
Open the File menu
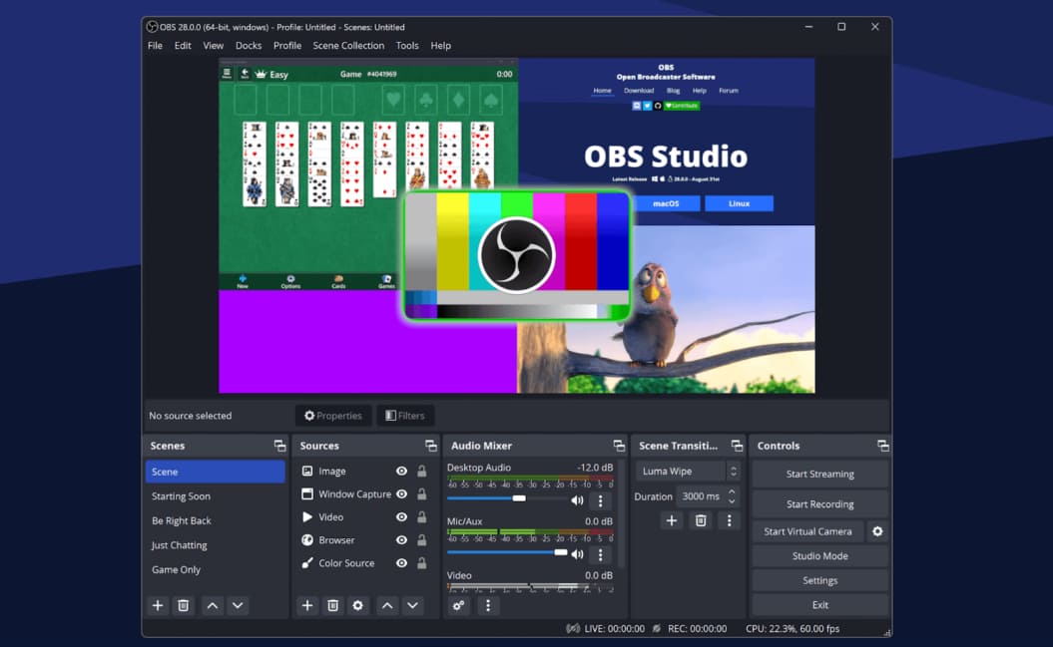155,46
